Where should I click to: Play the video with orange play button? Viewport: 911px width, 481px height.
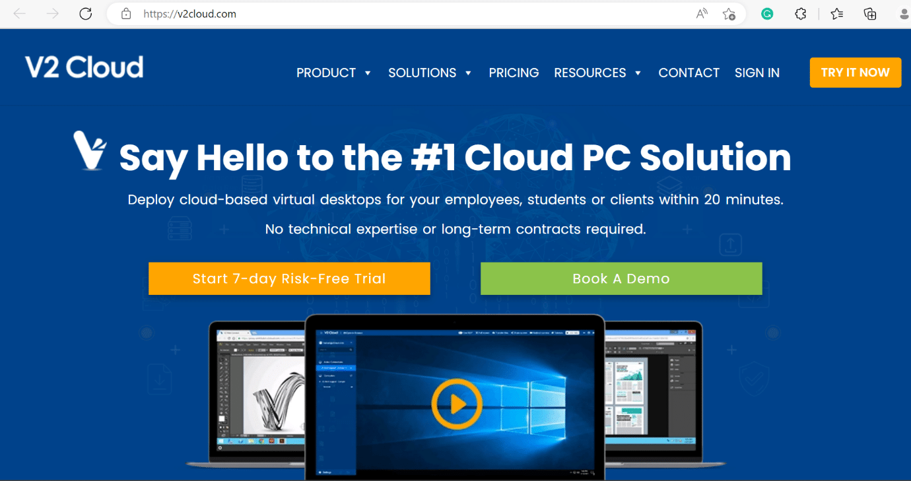tap(456, 404)
